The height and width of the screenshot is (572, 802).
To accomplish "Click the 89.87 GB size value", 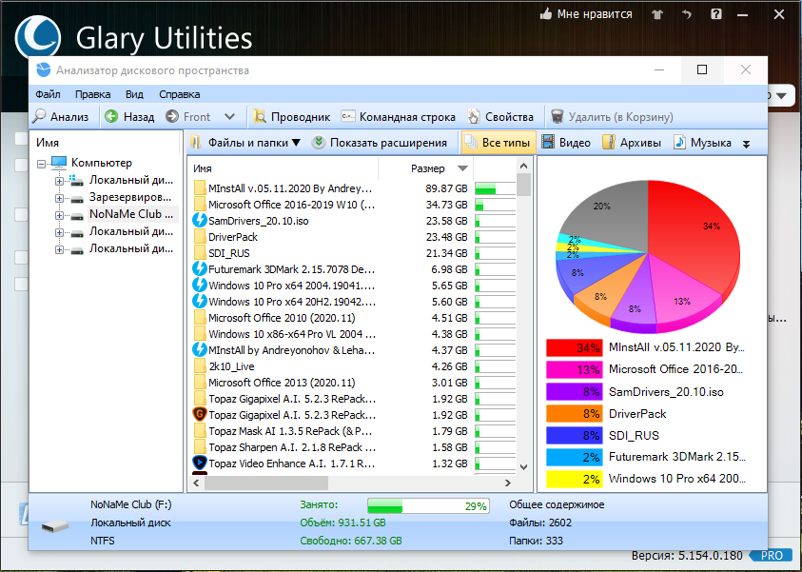I will (x=446, y=188).
